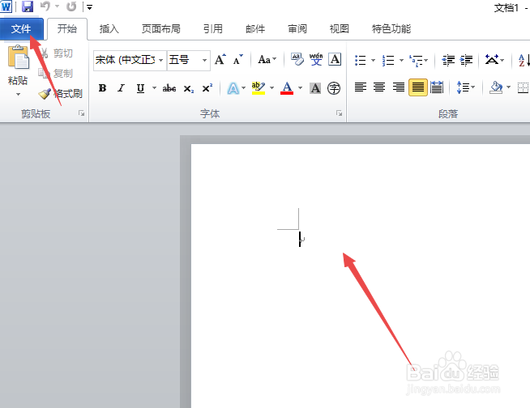Align text left
This screenshot has width=530, height=408.
[x=361, y=87]
